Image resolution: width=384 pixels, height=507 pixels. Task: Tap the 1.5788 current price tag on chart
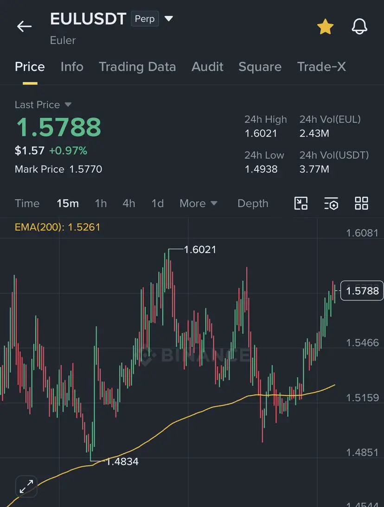[x=362, y=291]
